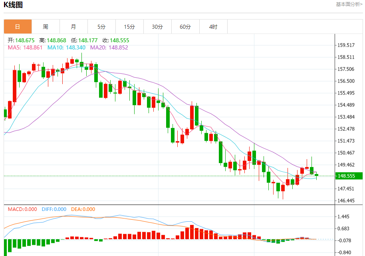Click the MACD:0.000 indicator label

tap(22, 209)
